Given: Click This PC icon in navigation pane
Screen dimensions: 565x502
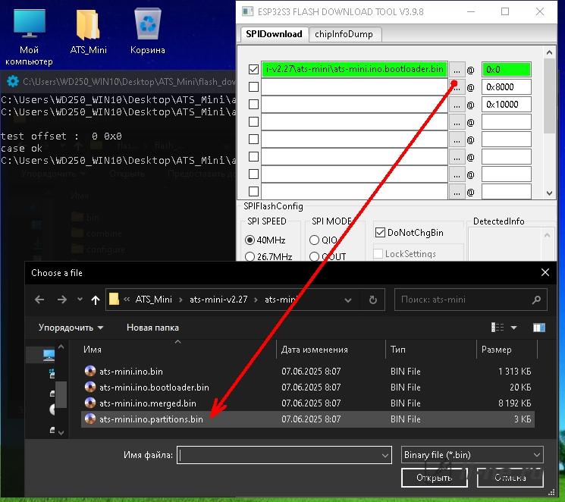Looking at the screenshot, I should pos(49,355).
